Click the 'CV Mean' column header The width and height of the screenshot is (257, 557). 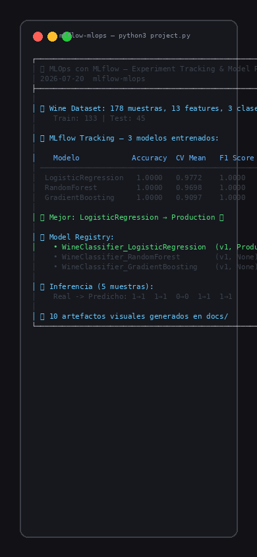click(x=190, y=158)
